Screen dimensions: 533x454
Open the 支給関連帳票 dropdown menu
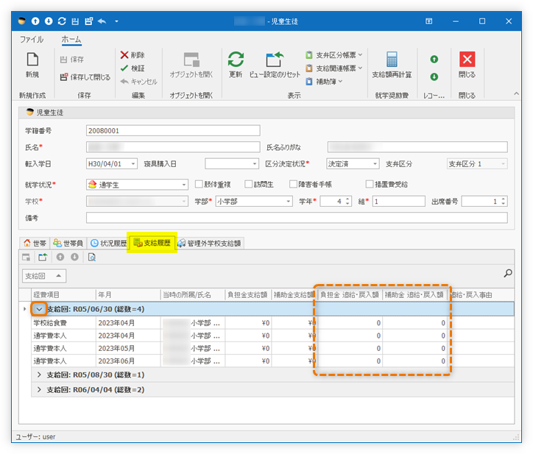pyautogui.click(x=334, y=68)
